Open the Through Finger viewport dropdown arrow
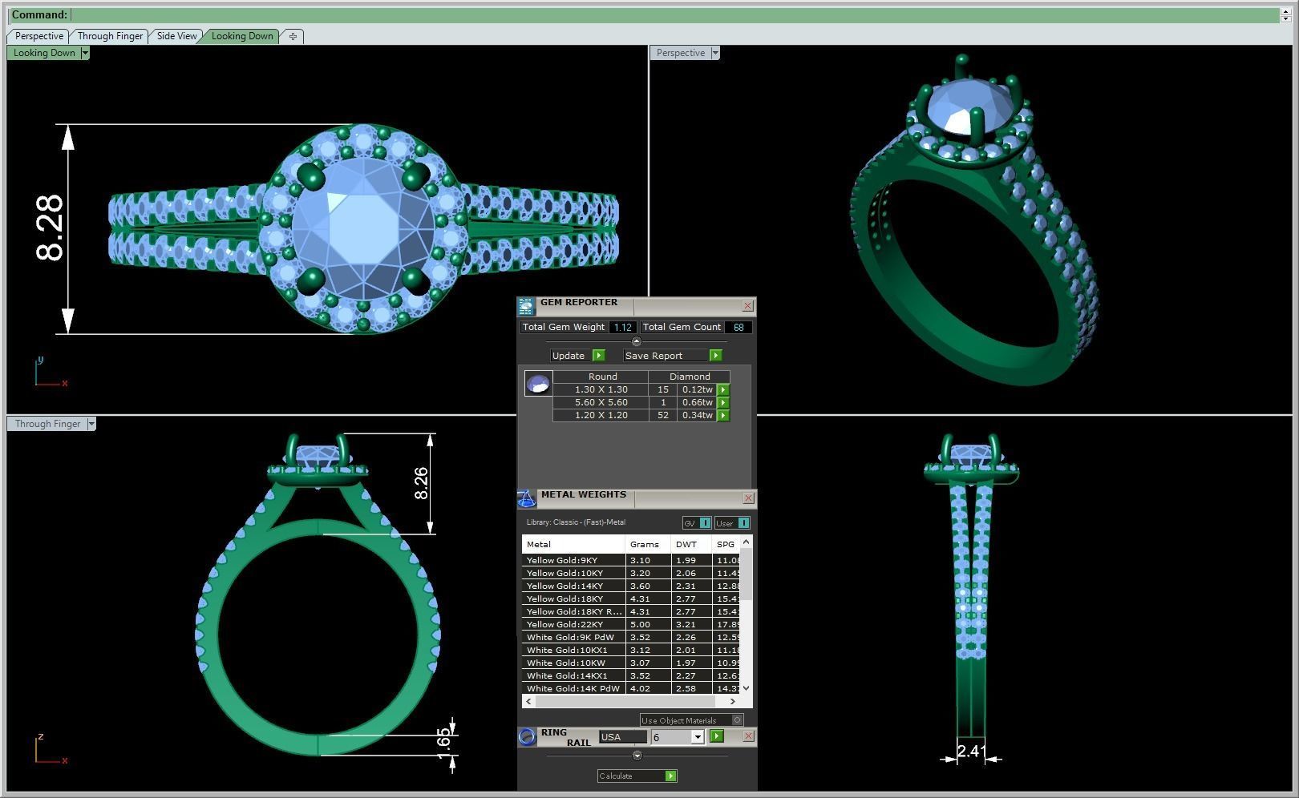Screen dimensions: 1299x798 pos(91,424)
